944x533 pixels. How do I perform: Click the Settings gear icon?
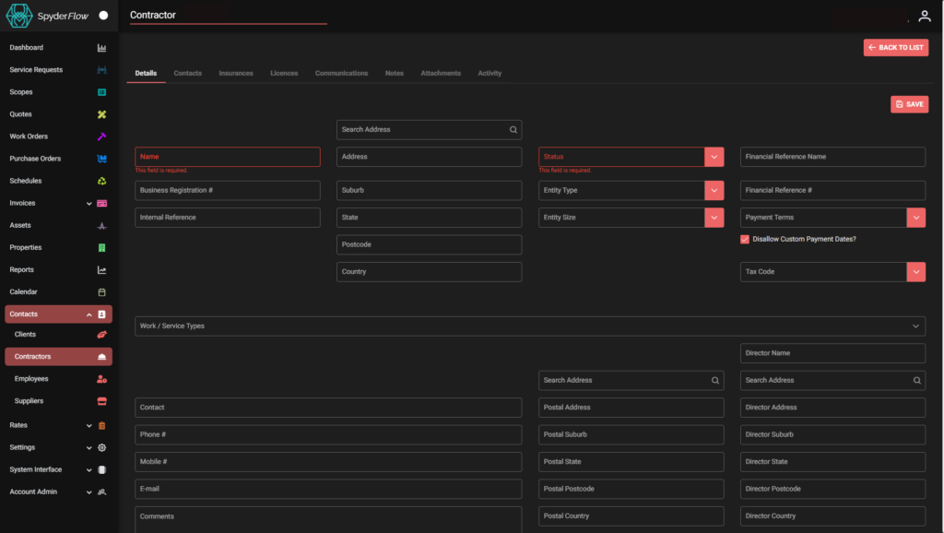click(x=101, y=447)
